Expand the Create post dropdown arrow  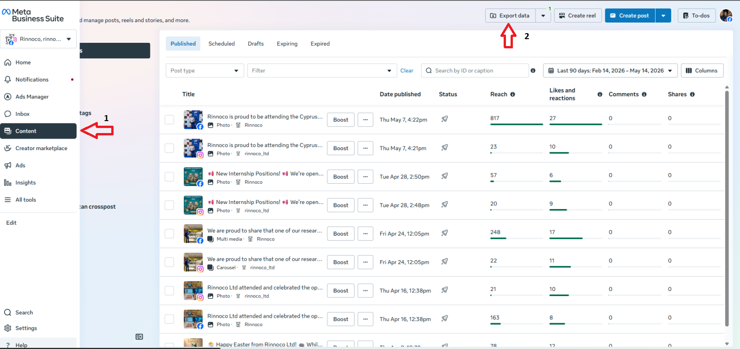pos(663,16)
